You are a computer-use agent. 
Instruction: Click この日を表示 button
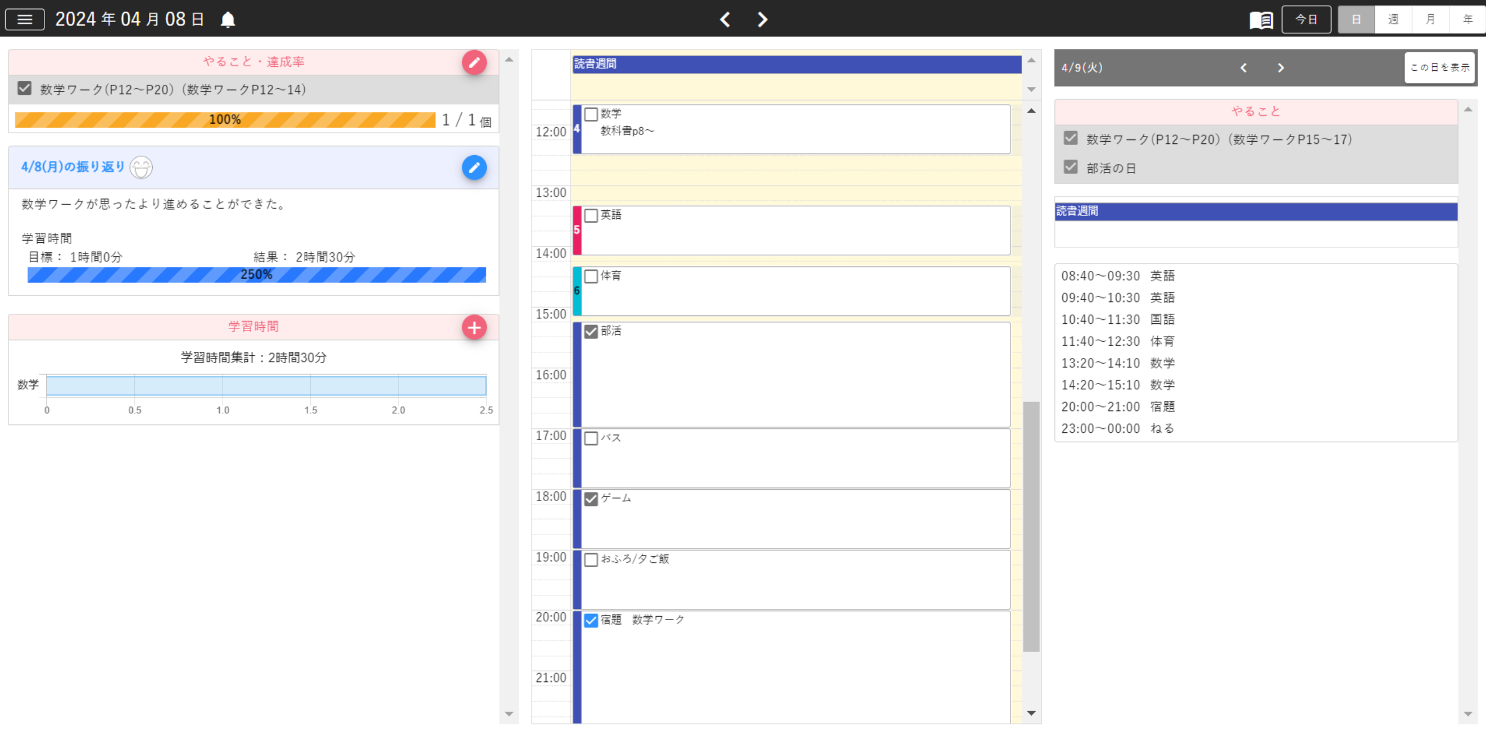pyautogui.click(x=1439, y=67)
